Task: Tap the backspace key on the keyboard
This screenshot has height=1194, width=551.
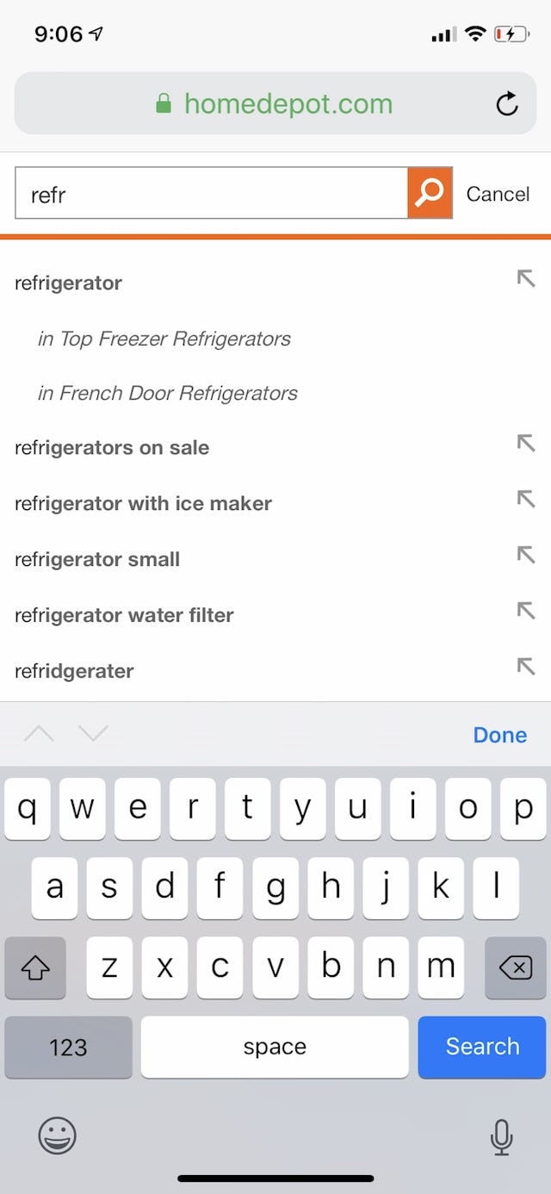Action: pos(516,968)
